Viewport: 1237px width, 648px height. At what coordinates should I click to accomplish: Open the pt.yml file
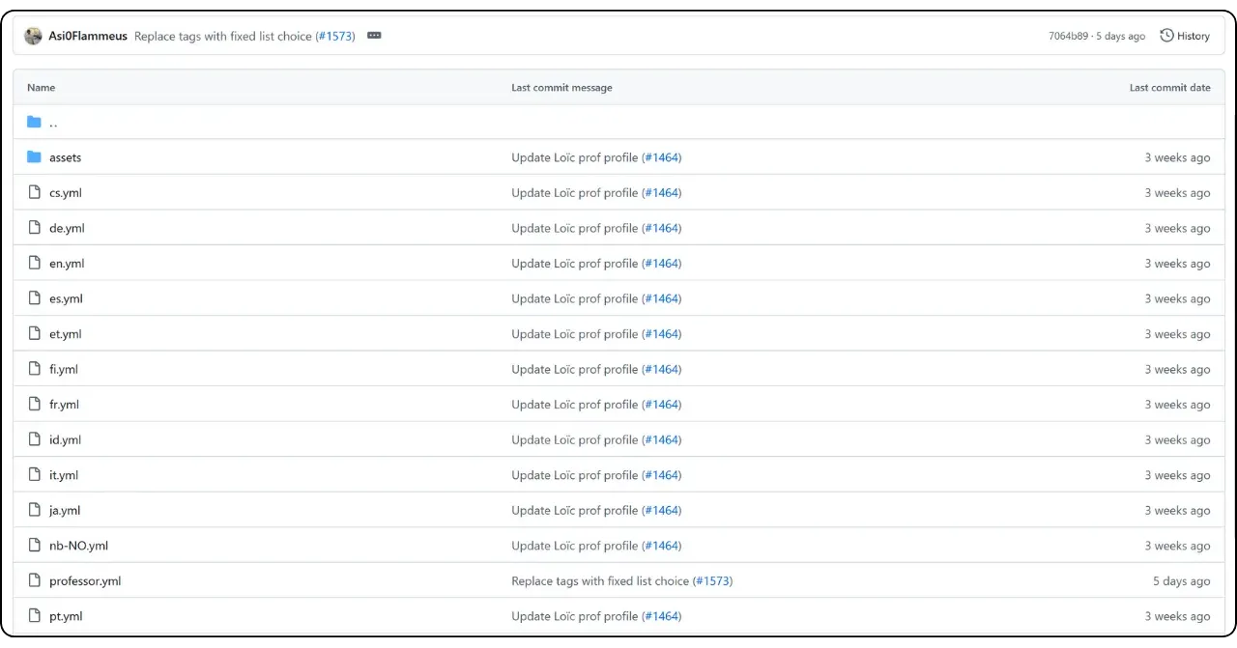coord(66,616)
